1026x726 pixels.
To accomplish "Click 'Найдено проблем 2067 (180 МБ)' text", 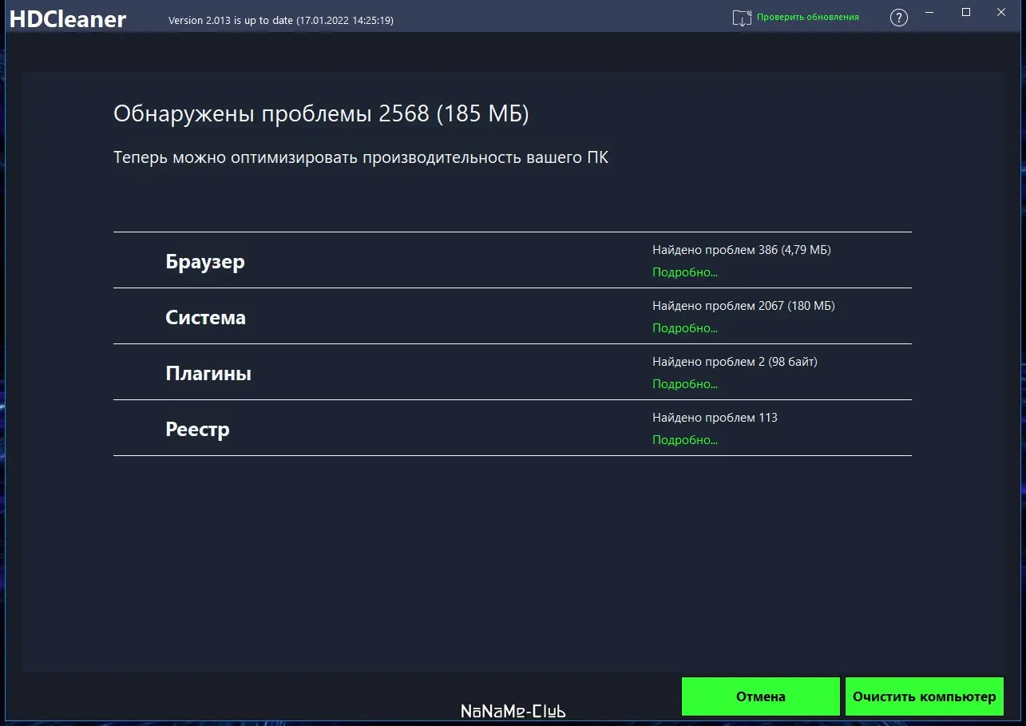I will point(743,306).
